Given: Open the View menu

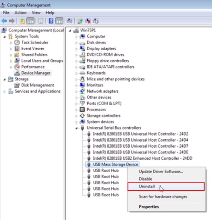Looking at the screenshot, I should 36,13.
